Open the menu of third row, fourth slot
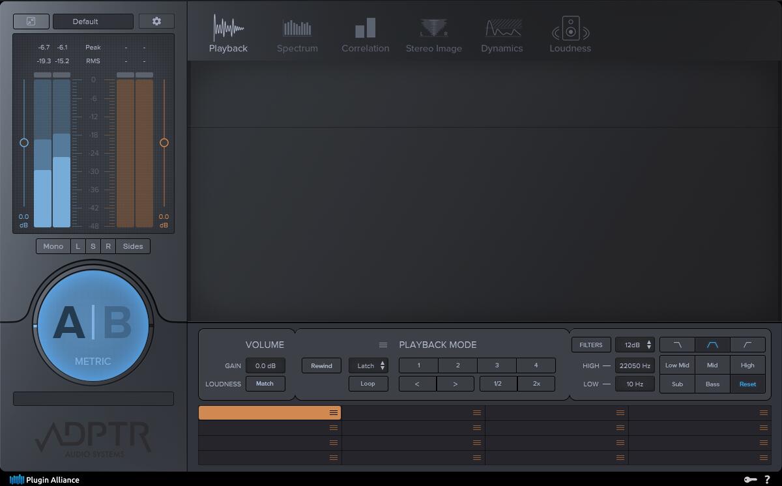The width and height of the screenshot is (782, 486). point(764,443)
